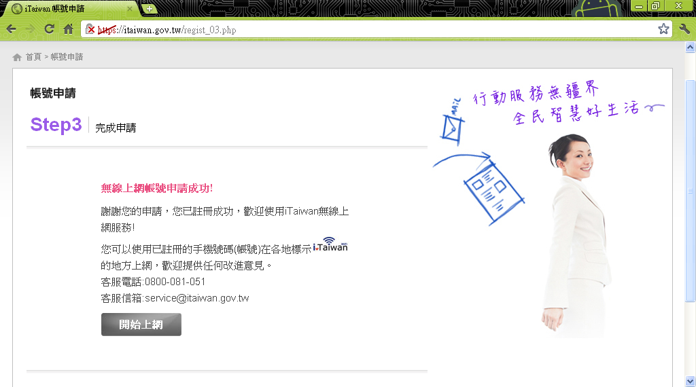
Task: Click the scrollbar down arrow
Action: coord(690,381)
